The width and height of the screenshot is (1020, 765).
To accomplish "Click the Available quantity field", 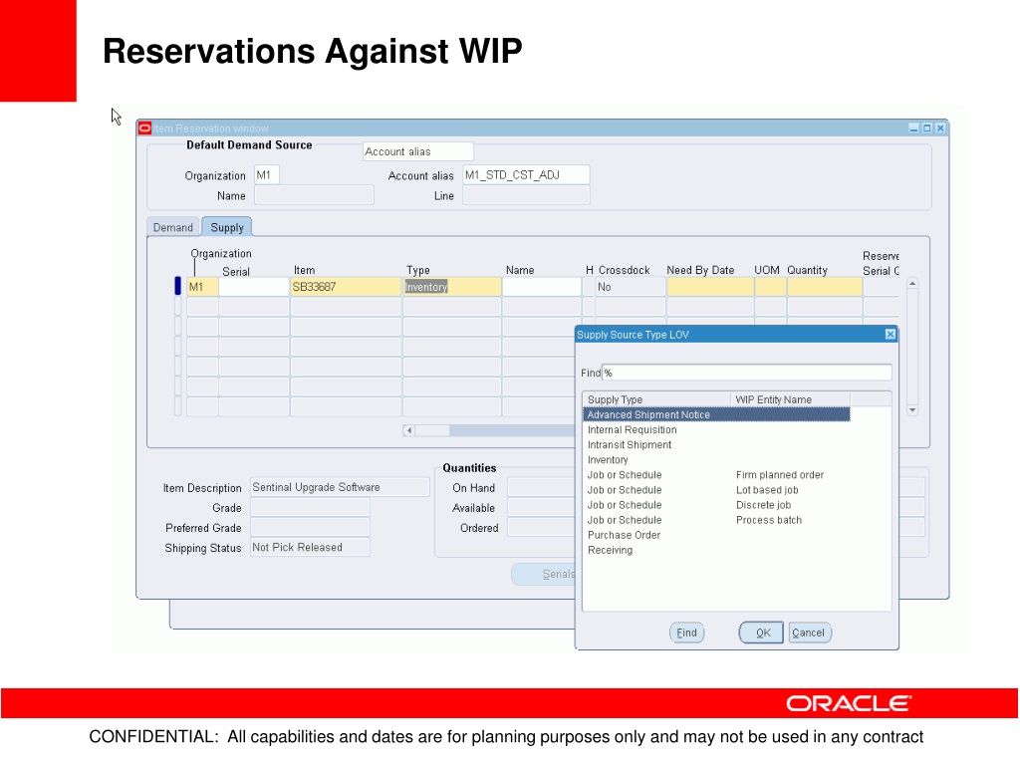I will (541, 507).
